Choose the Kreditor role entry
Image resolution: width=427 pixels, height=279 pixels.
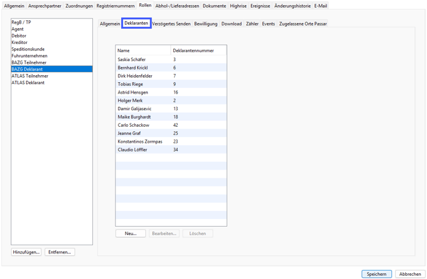19,43
